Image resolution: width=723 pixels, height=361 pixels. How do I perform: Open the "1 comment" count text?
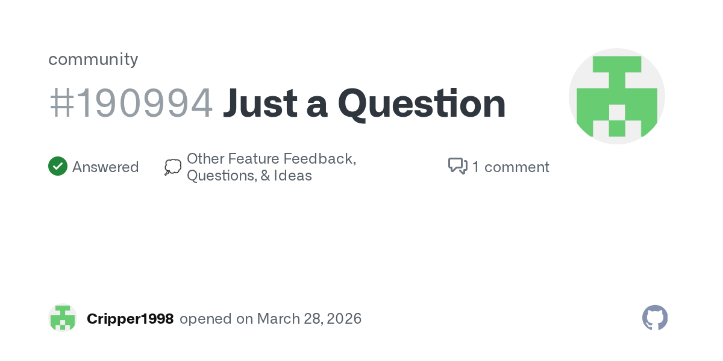(x=510, y=167)
